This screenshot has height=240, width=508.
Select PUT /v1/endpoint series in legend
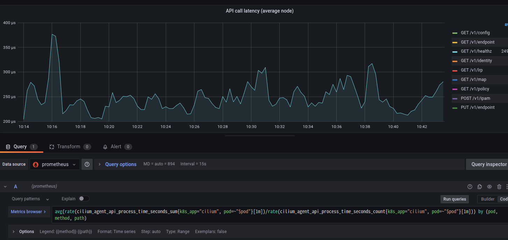pyautogui.click(x=478, y=107)
